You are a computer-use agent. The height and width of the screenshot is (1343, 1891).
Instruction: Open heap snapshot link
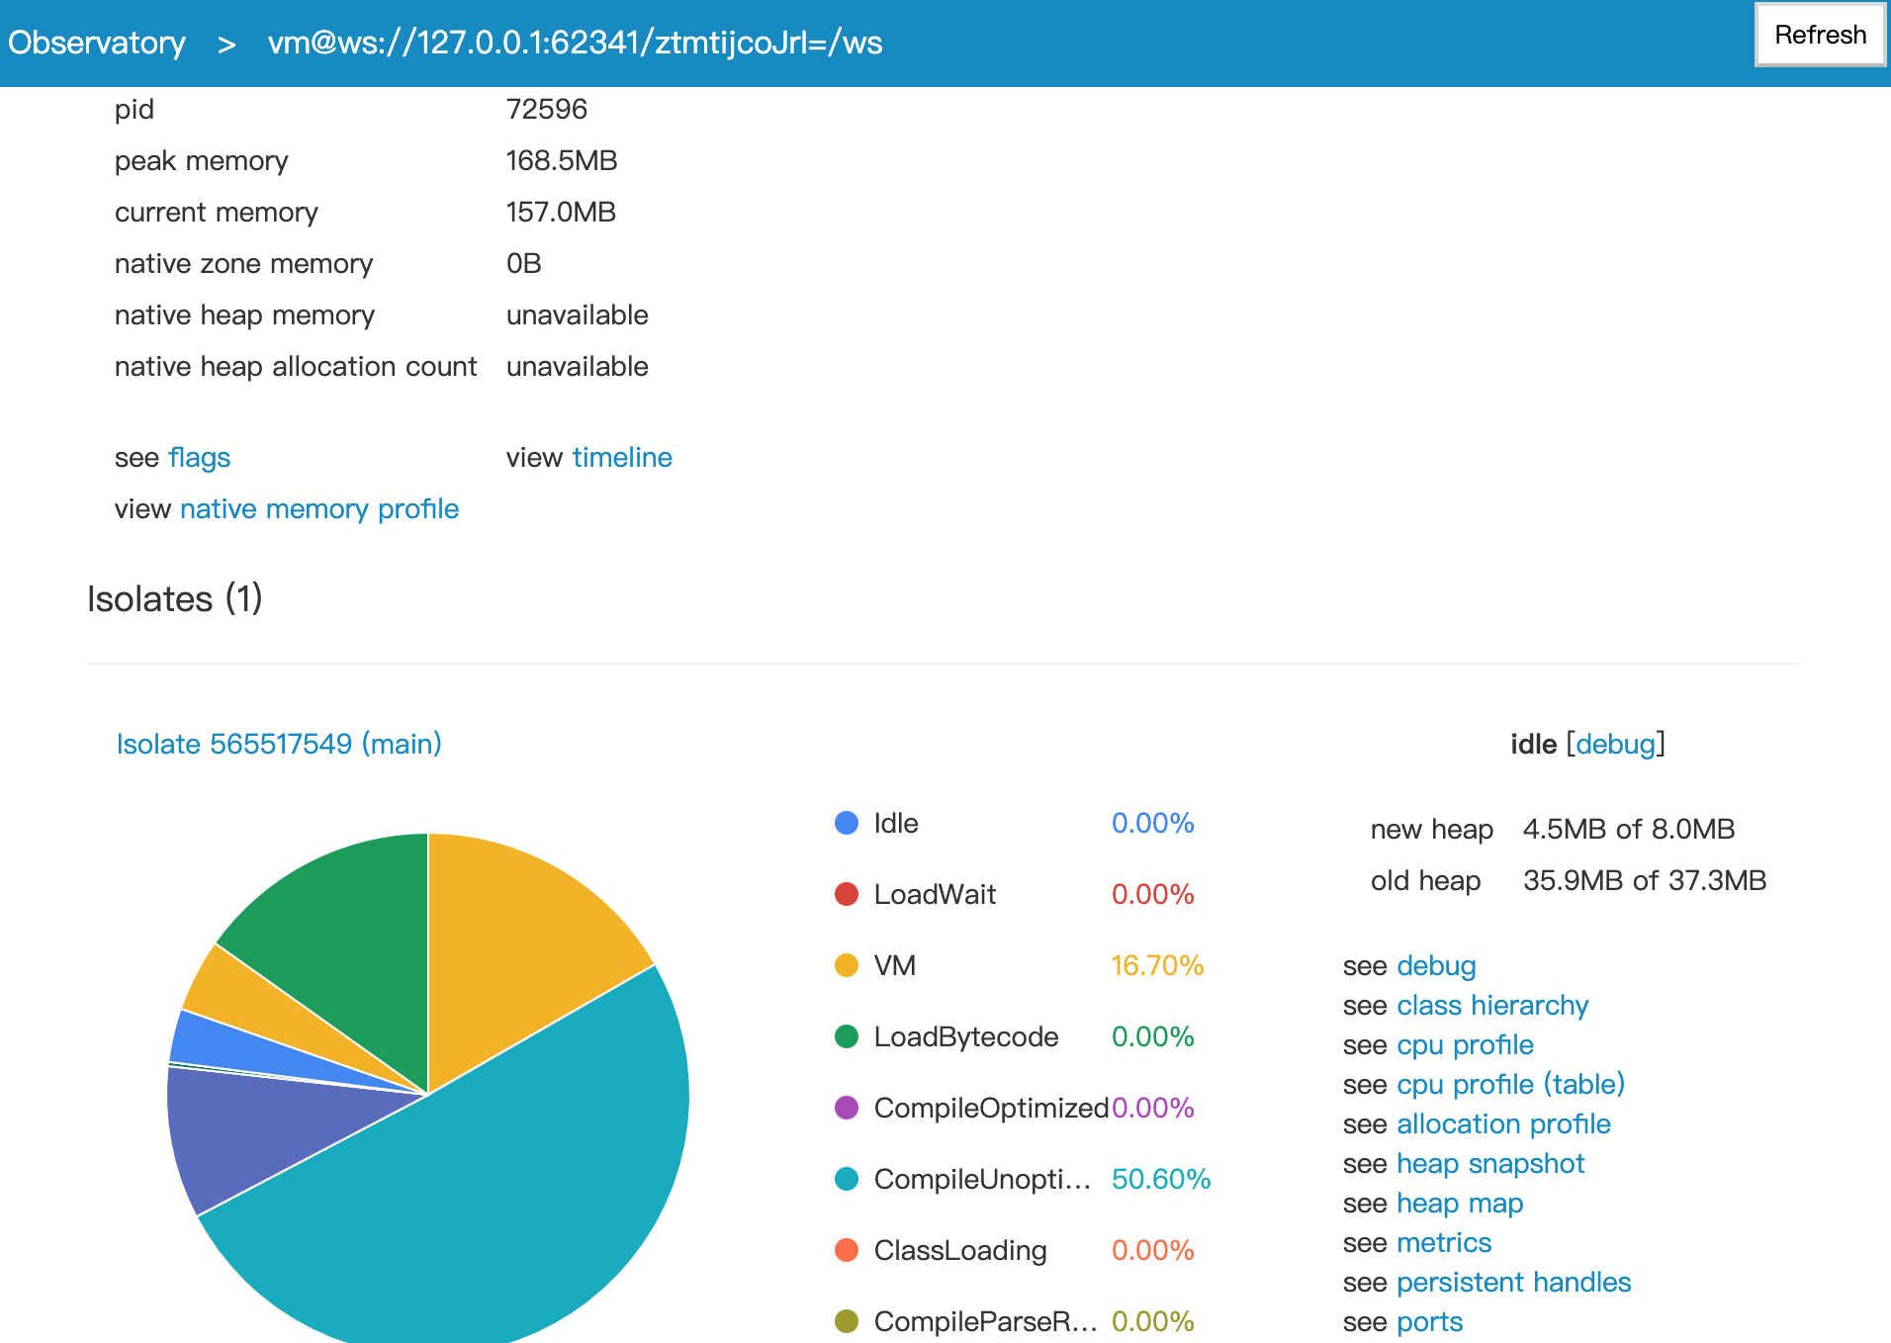click(x=1490, y=1163)
